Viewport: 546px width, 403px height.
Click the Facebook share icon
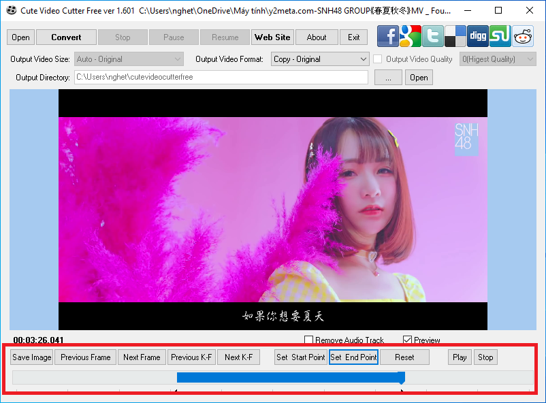(x=388, y=36)
